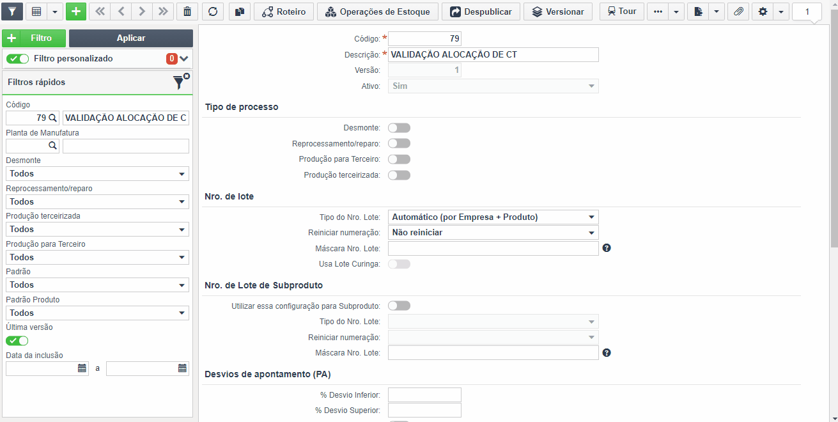The image size is (838, 422).
Task: Show help for Nro. de lote Máscara
Action: pos(607,248)
